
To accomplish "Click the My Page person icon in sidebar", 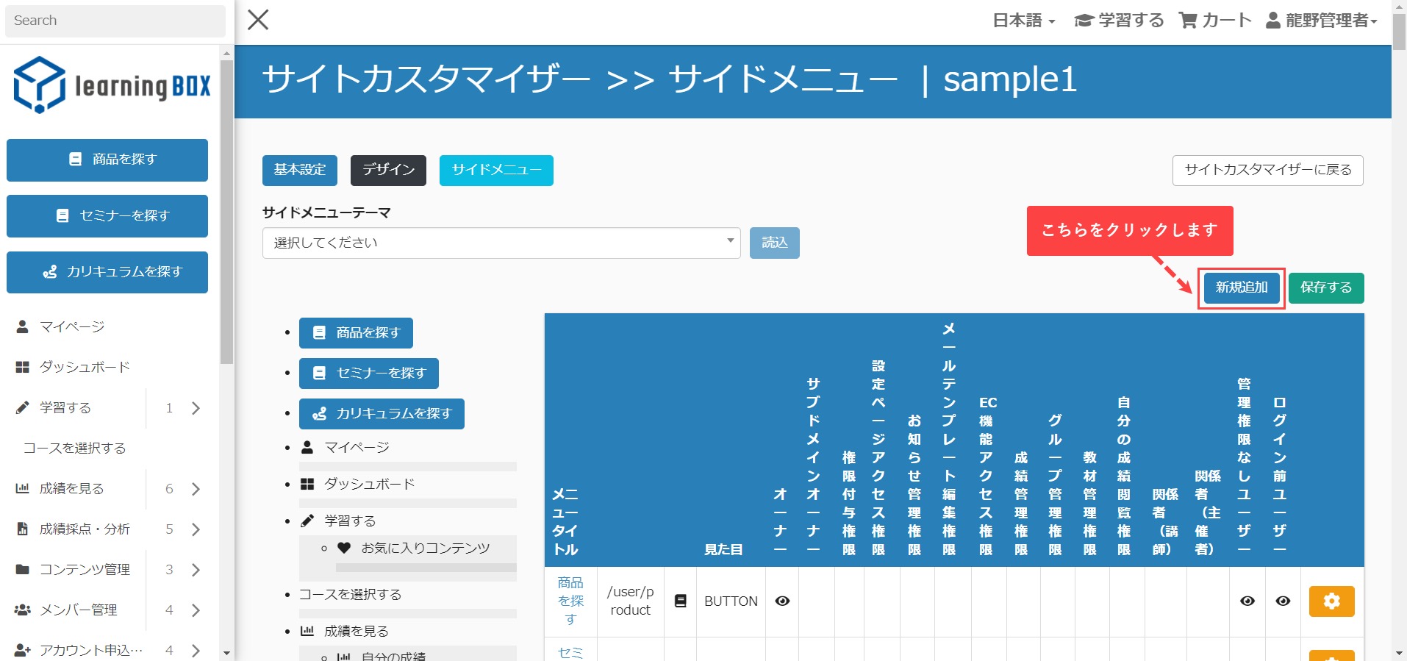I will (x=23, y=326).
